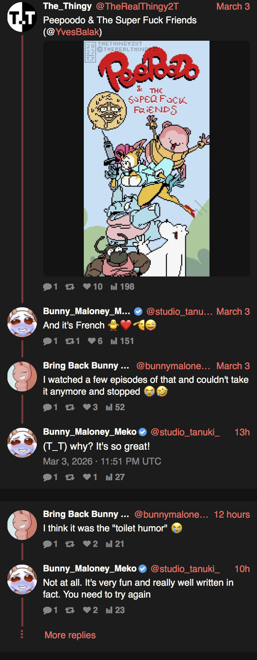Retweet the "couldn't take it anymore" reply
This screenshot has height=660, width=257.
[x=70, y=407]
